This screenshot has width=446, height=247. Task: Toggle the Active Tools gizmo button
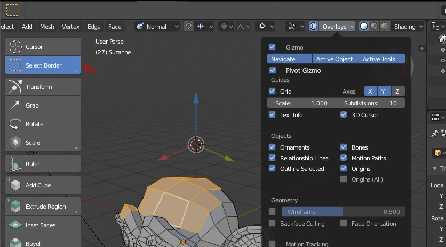pos(382,59)
